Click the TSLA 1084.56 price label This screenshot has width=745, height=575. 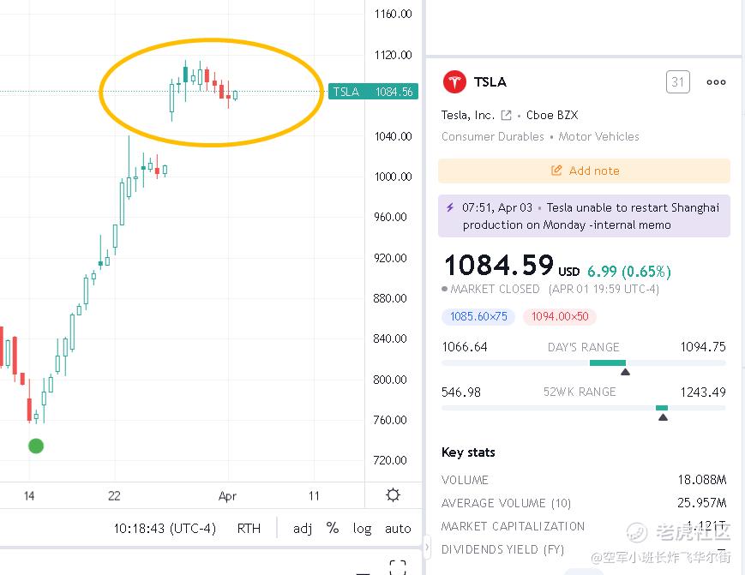373,91
